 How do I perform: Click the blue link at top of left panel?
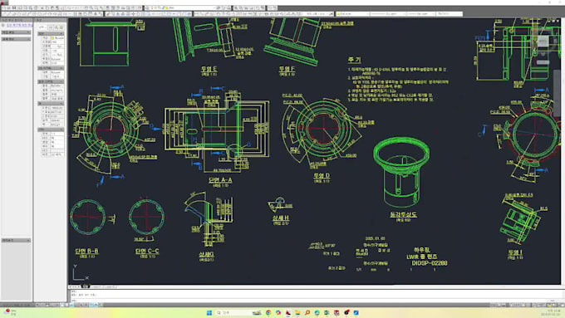click(19, 25)
